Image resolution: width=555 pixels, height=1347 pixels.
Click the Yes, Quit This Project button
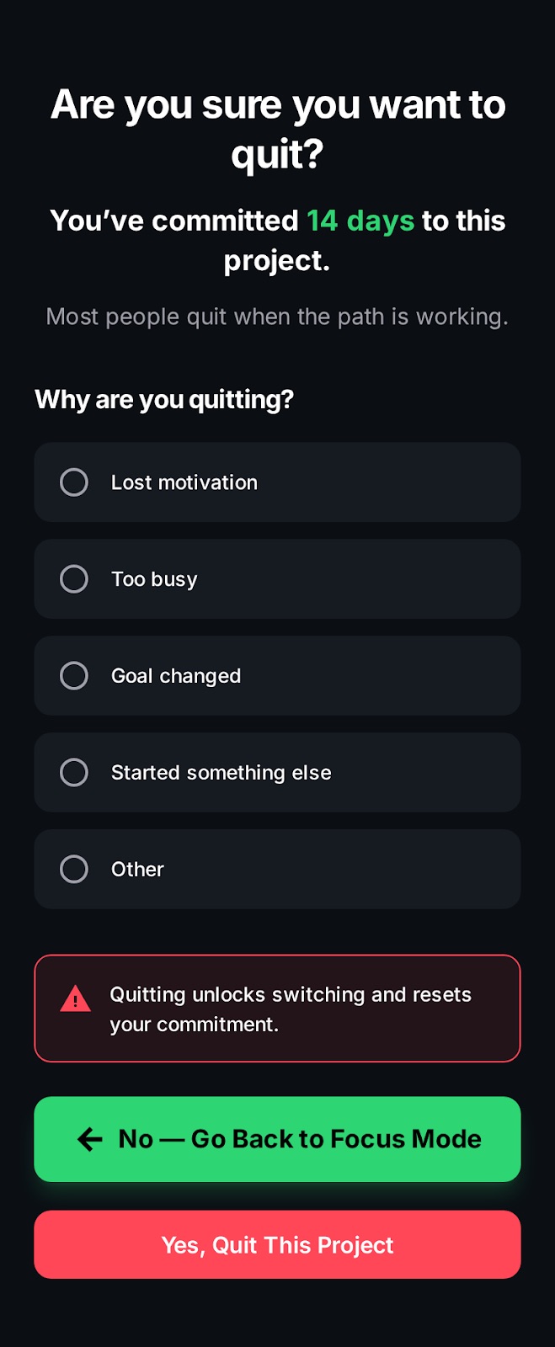pyautogui.click(x=278, y=1244)
